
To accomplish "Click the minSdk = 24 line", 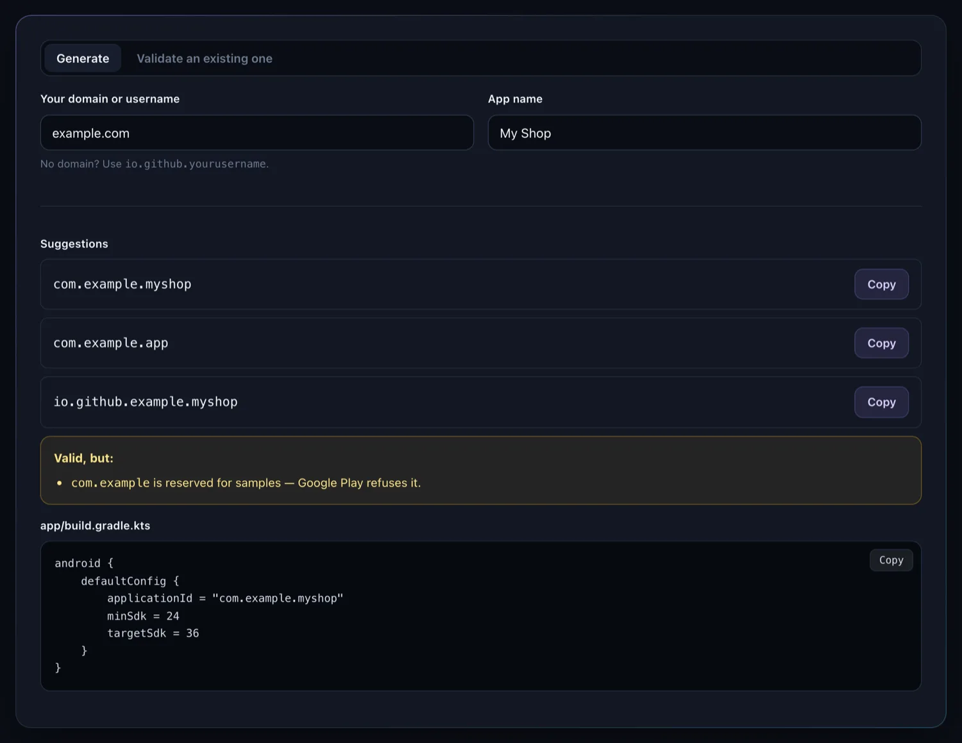I will tap(143, 616).
